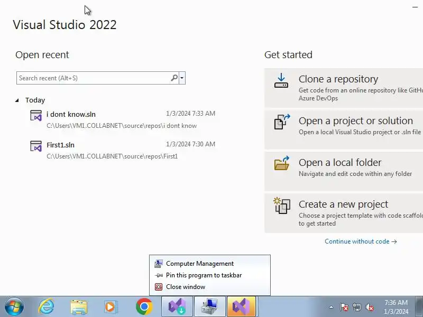
Task: Click the Open a project or solution icon
Action: click(x=282, y=122)
